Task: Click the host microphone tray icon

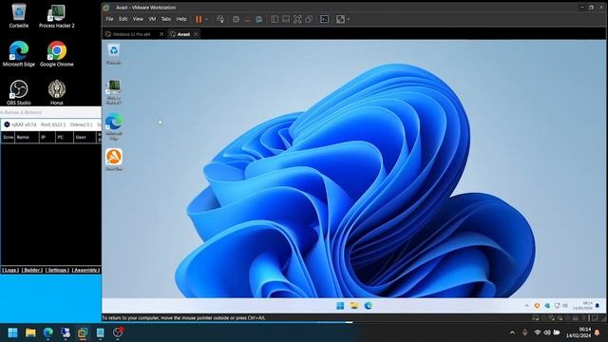Action: (524, 332)
